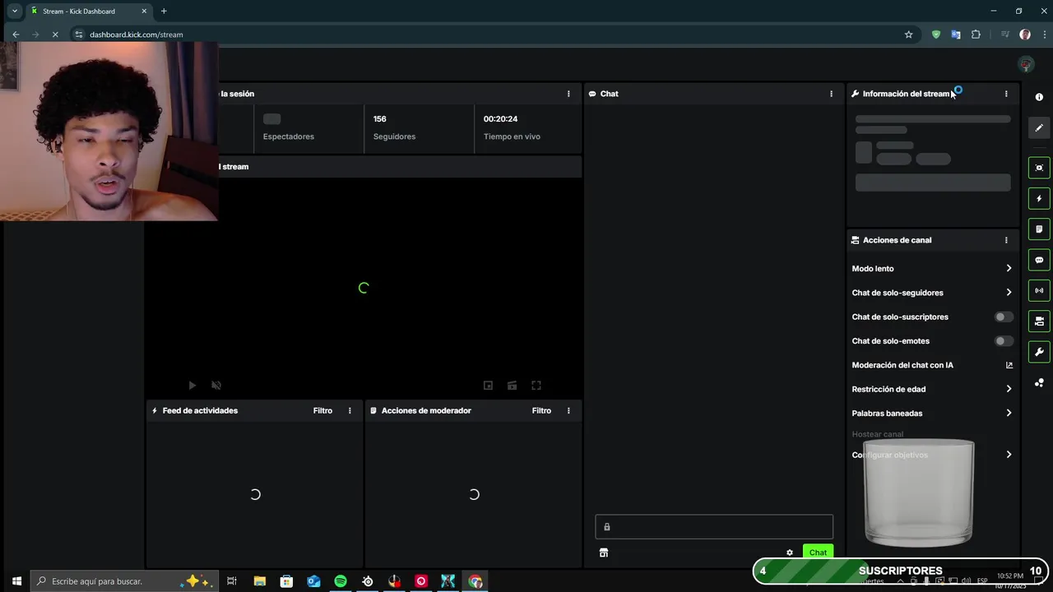Enable picture-in-picture for preview
Screen dimensions: 1053x592
click(488, 385)
